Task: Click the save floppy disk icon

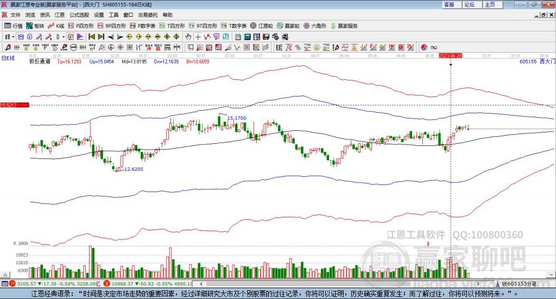Action: pyautogui.click(x=266, y=37)
